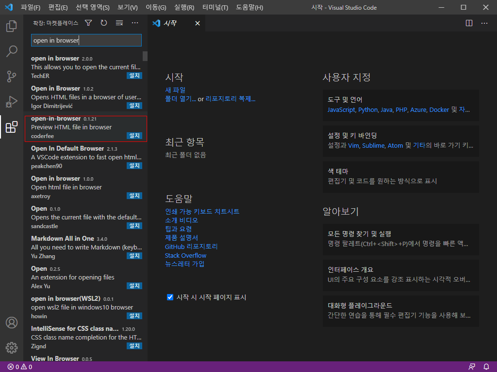The image size is (497, 372).
Task: Select the Extensions view icon
Action: coord(12,127)
